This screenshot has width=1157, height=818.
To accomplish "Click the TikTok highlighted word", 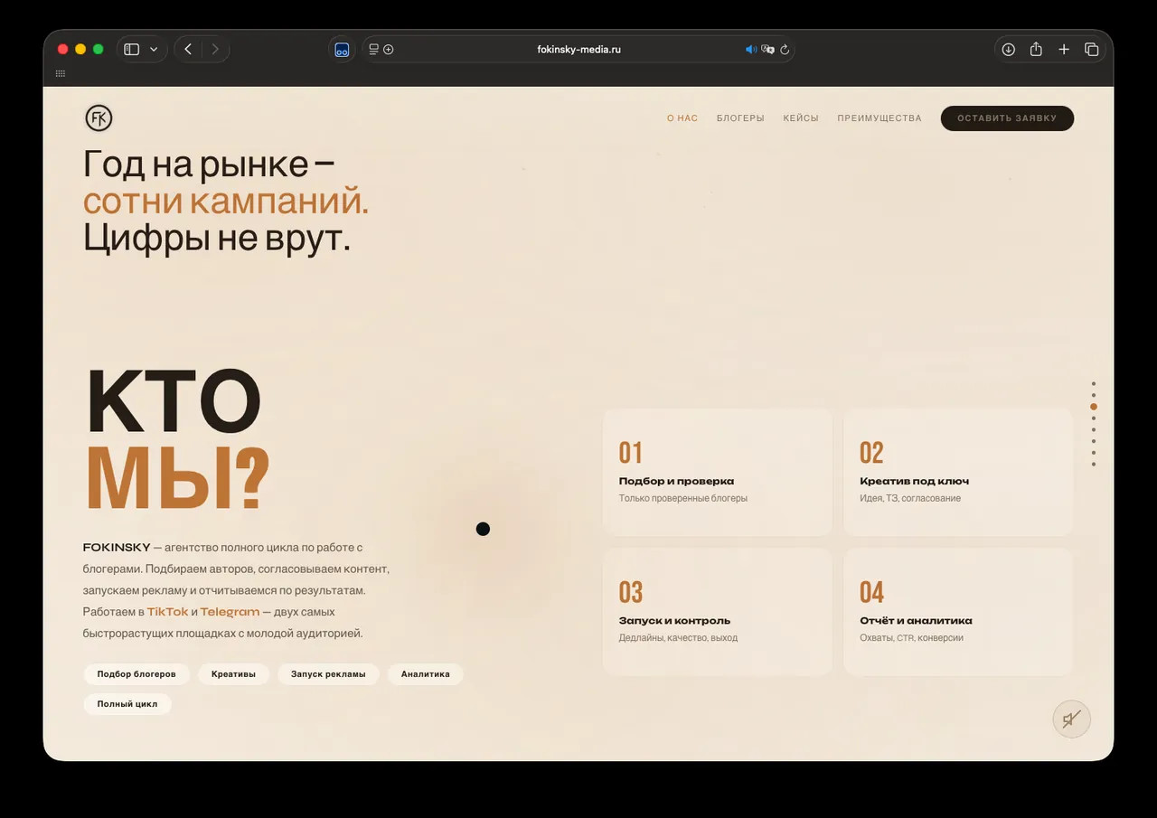I will pyautogui.click(x=168, y=612).
